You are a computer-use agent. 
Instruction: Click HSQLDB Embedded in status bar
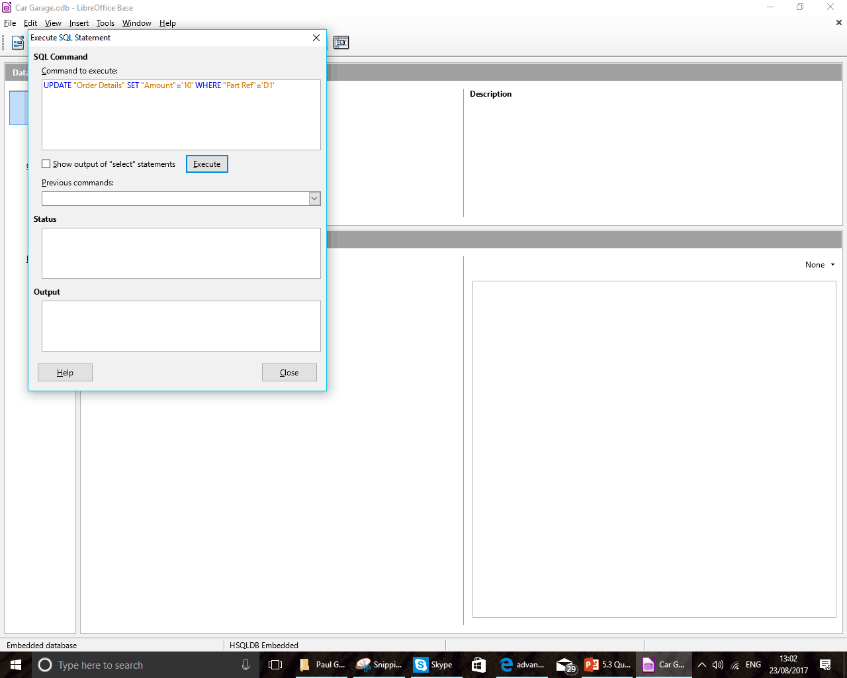click(x=263, y=645)
